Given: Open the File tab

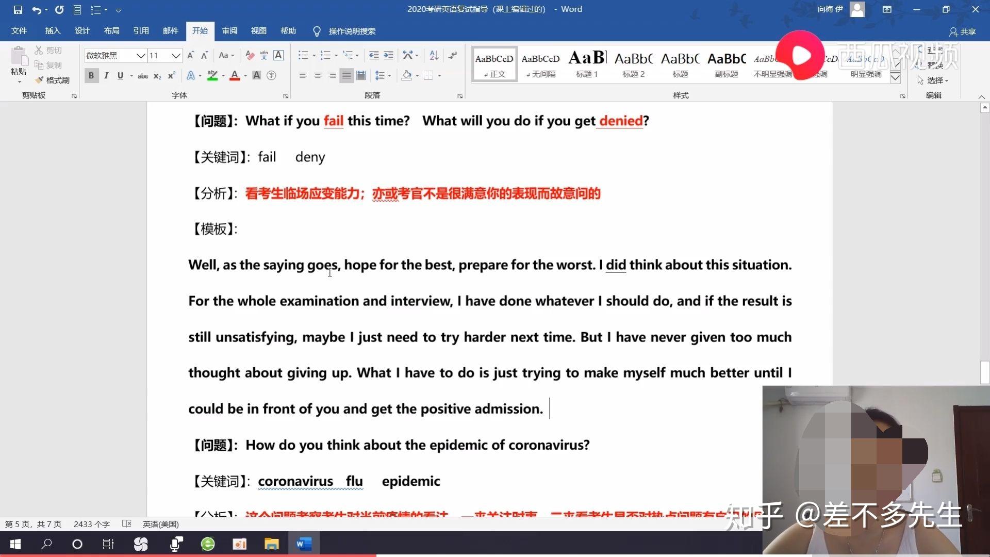Looking at the screenshot, I should pyautogui.click(x=19, y=31).
